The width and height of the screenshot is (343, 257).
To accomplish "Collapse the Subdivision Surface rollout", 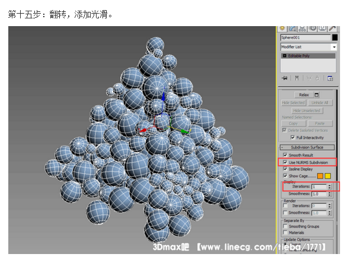I will click(x=307, y=147).
